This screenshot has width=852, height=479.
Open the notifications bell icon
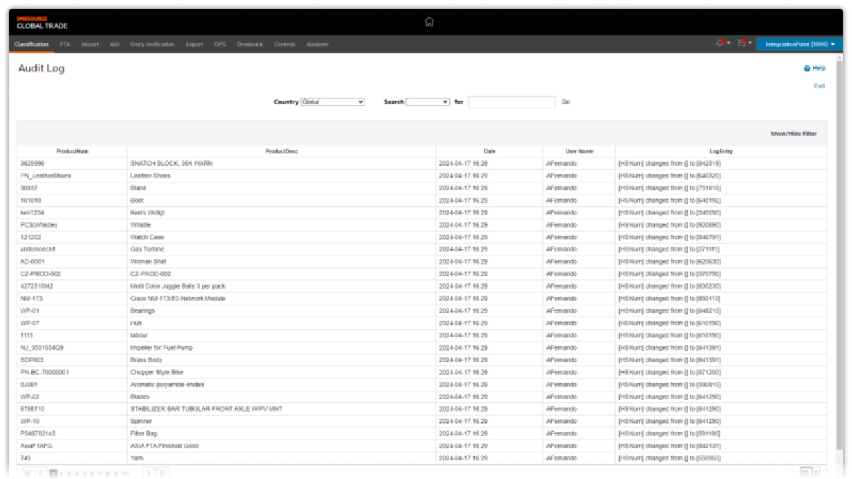[720, 43]
